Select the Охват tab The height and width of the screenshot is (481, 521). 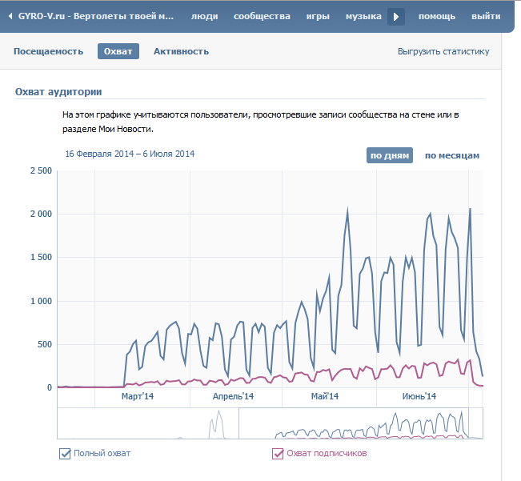[118, 51]
